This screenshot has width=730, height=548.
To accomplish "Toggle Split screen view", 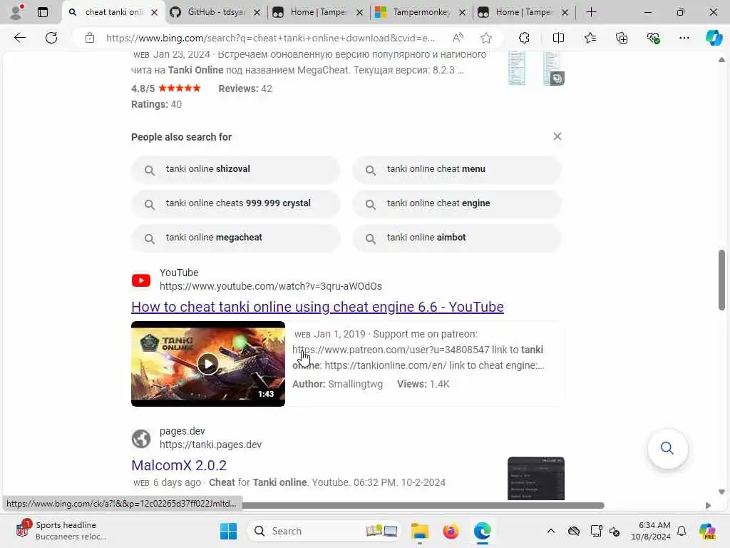I will 558,38.
